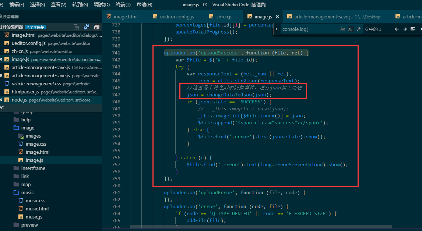Toggle regular expression search in the find widget

point(359,29)
